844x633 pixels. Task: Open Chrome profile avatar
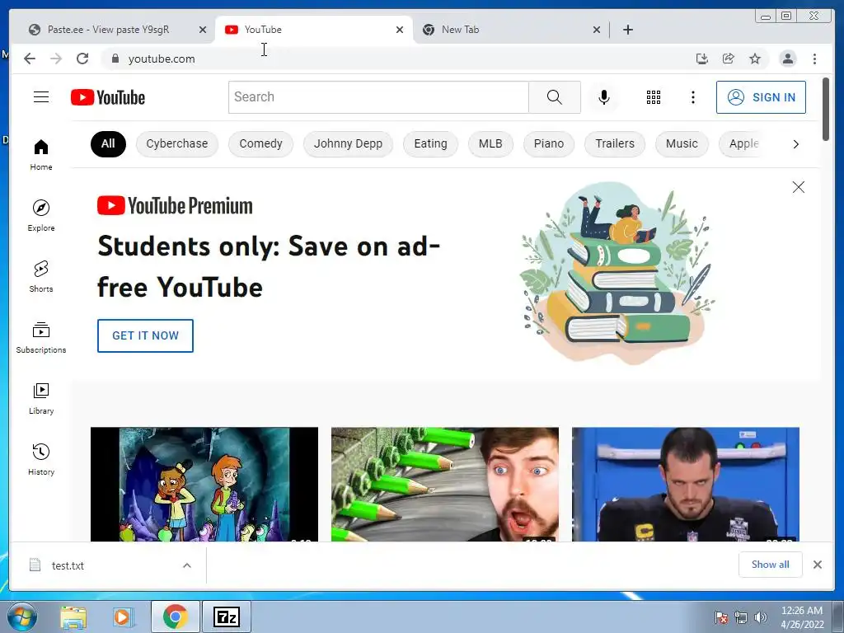click(787, 59)
